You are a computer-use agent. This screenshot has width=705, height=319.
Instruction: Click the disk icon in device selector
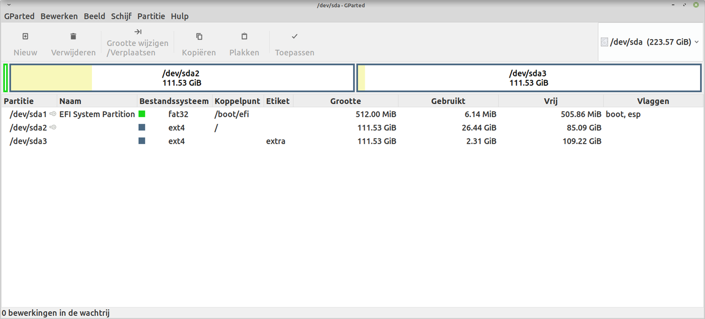[x=604, y=42]
